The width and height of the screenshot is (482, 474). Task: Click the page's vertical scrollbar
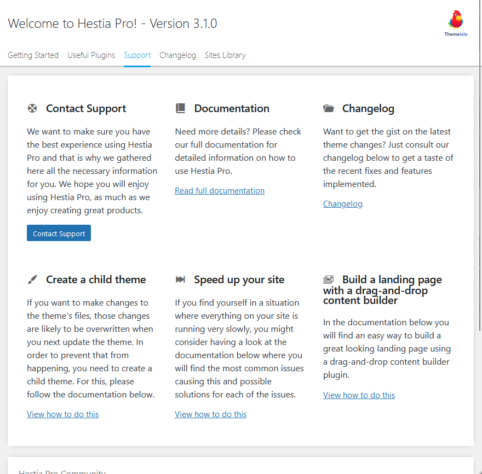pos(480,166)
